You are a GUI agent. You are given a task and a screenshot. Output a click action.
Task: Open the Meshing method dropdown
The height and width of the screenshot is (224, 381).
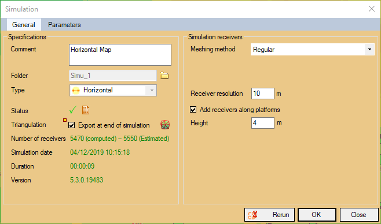point(313,50)
